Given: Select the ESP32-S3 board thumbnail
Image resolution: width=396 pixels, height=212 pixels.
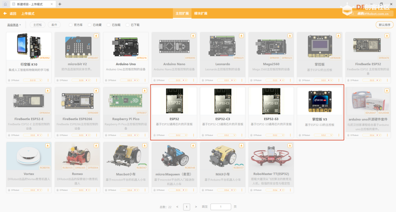Looking at the screenshot, I should pos(271,101).
